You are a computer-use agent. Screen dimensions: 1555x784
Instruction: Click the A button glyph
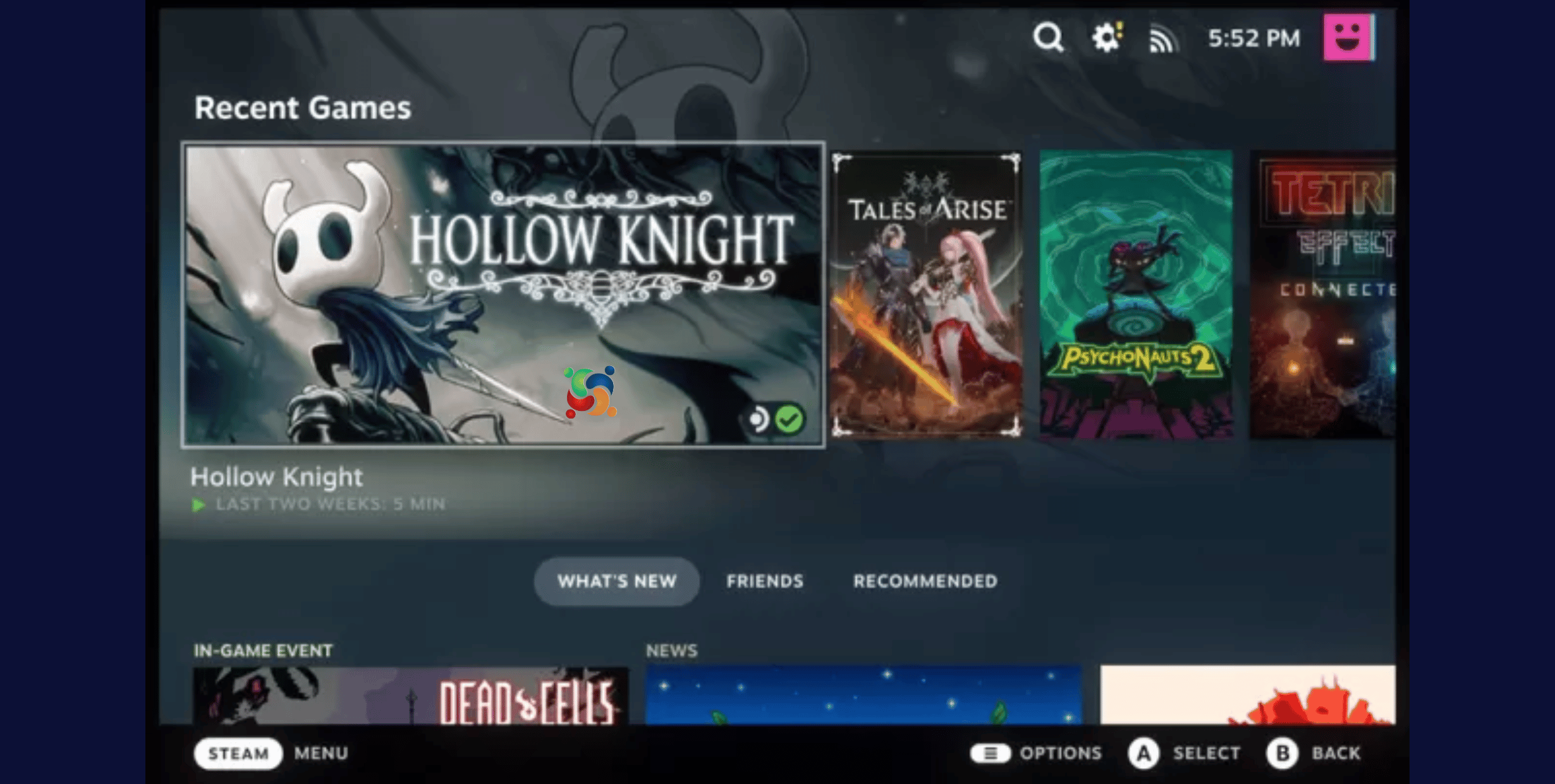(x=1143, y=753)
